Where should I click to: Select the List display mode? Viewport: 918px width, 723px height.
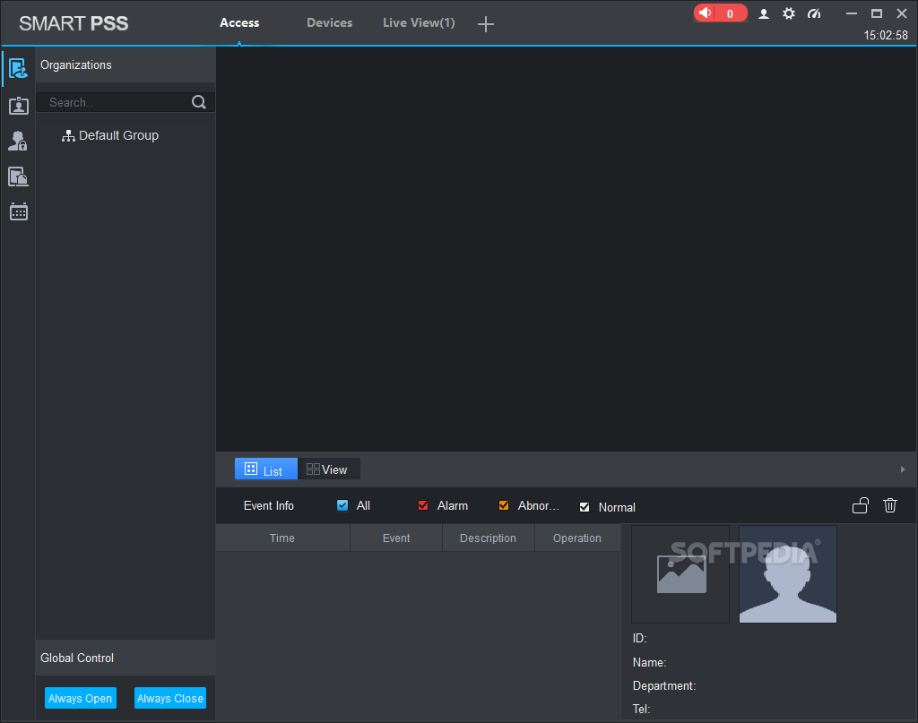pyautogui.click(x=265, y=469)
